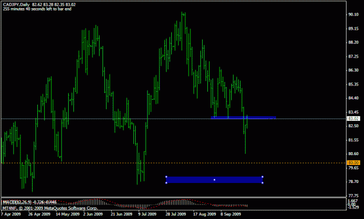The height and width of the screenshot is (219, 364).
Task: Click the 87.25 price scale label
Action: click(x=353, y=56)
